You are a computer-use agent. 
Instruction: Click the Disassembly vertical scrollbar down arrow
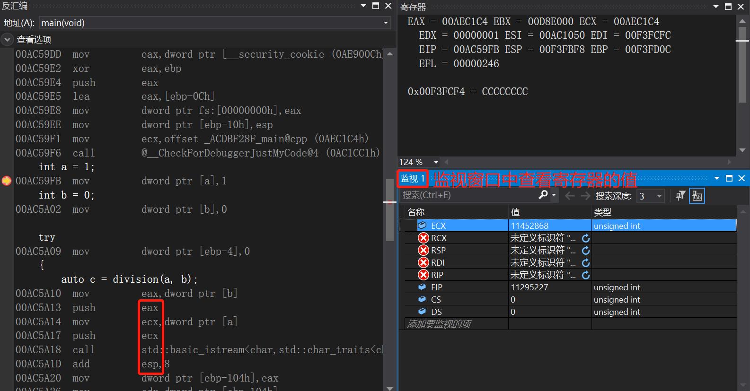(390, 388)
